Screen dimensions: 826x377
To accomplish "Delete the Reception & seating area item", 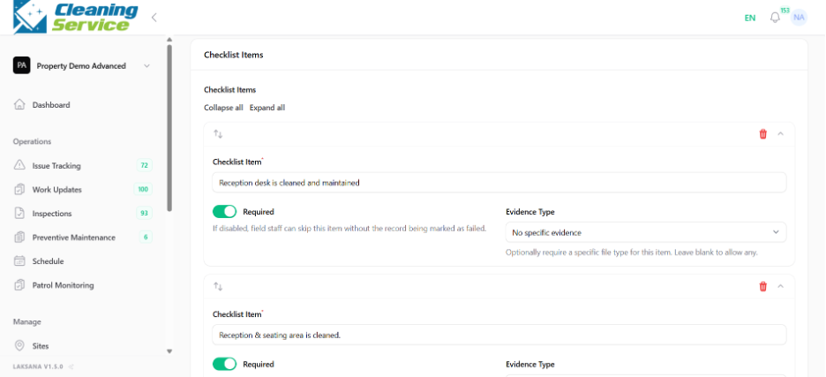I will point(762,286).
